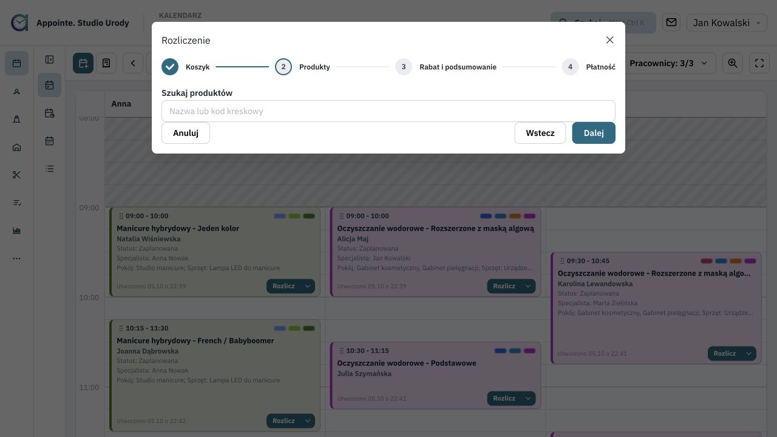
Task: Click the zoom in magnifier icon
Action: [733, 63]
